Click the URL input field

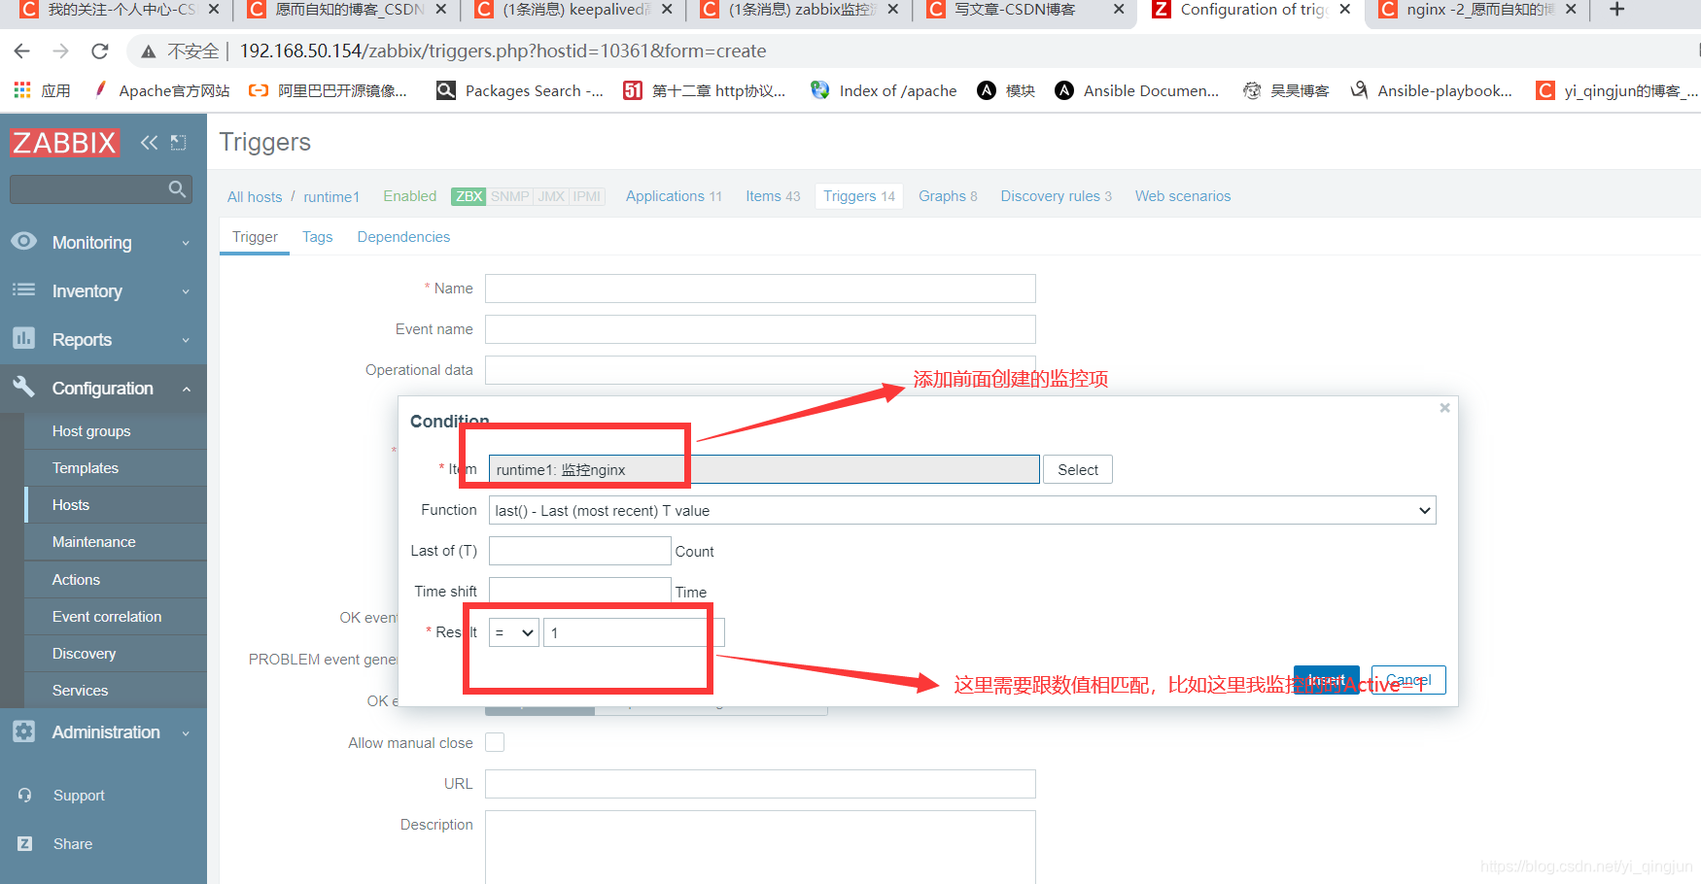coord(760,784)
